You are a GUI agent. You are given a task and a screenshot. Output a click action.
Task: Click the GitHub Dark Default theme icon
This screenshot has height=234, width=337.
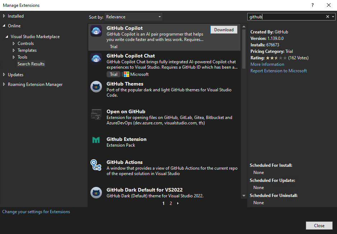point(96,192)
